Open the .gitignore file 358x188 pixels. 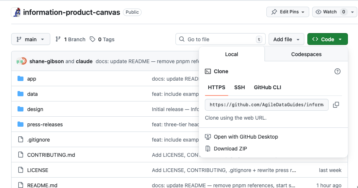click(38, 140)
